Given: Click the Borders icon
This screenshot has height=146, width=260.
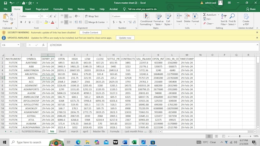Looking at the screenshot, I should point(38,22).
